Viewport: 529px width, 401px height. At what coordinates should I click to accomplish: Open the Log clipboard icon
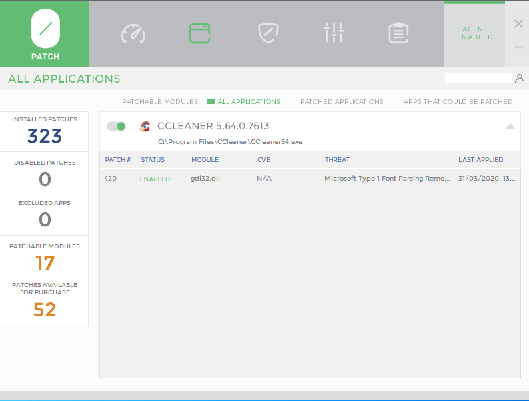click(x=398, y=33)
